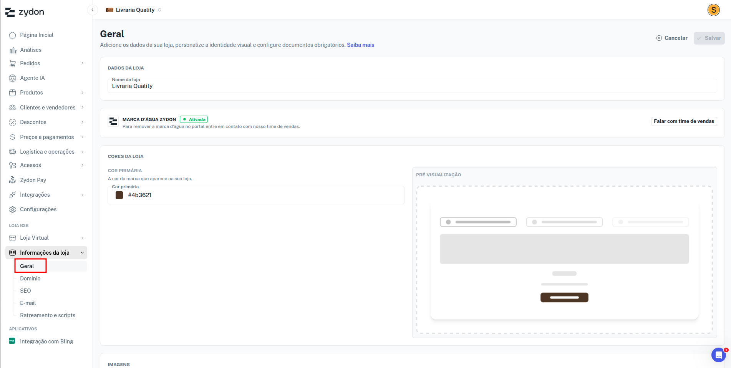Click the brown primary color swatch
The width and height of the screenshot is (731, 368).
coord(119,195)
